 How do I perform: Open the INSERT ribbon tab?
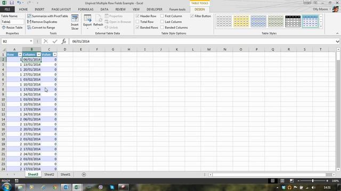(39, 10)
